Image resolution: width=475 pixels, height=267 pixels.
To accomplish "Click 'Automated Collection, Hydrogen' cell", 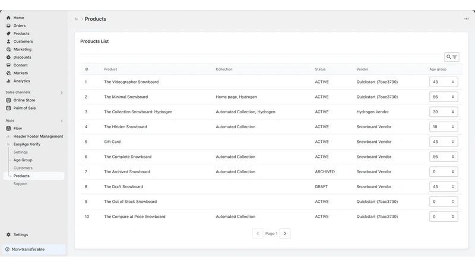I will tap(245, 112).
